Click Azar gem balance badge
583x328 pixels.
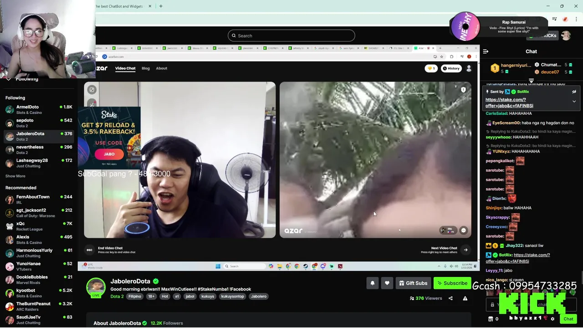coord(431,68)
